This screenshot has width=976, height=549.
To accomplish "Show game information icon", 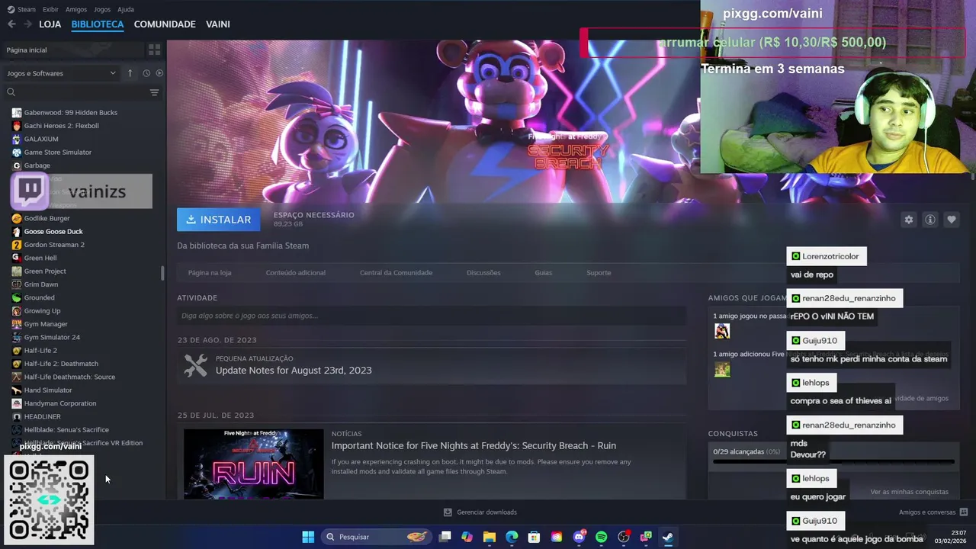I will (930, 220).
